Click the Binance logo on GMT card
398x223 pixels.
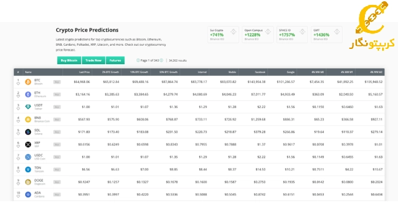coord(337,32)
